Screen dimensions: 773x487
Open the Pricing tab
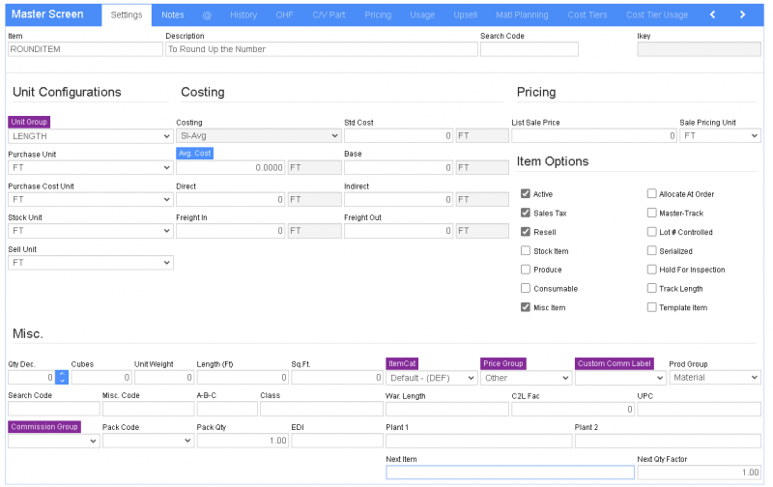378,14
